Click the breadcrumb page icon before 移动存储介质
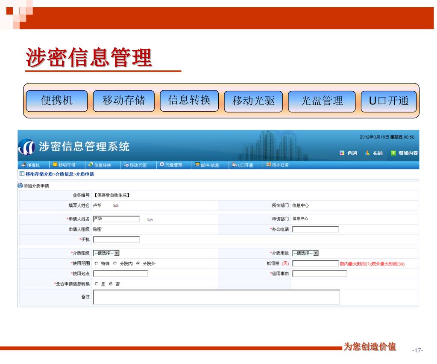The width and height of the screenshot is (437, 364). coord(22,173)
